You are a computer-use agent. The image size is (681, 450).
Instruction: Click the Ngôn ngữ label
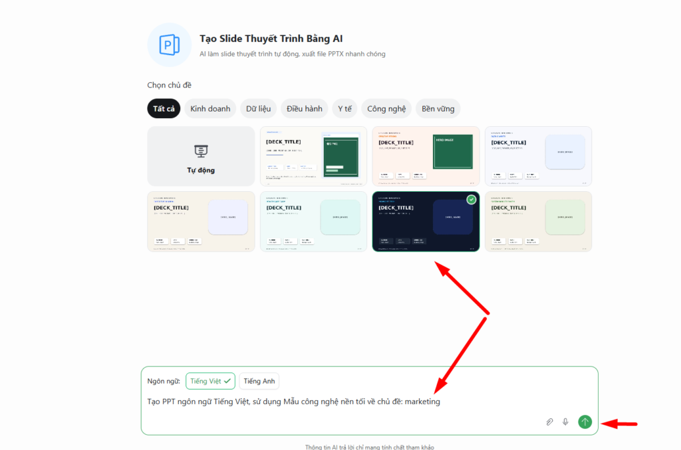pos(164,381)
